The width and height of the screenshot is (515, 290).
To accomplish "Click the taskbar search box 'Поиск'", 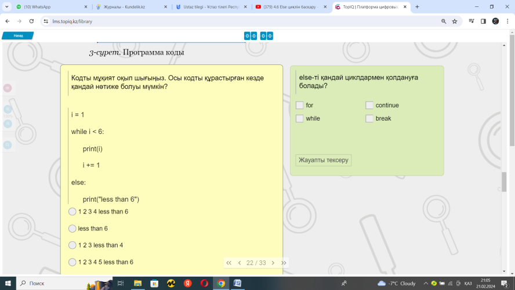I will 64,283.
